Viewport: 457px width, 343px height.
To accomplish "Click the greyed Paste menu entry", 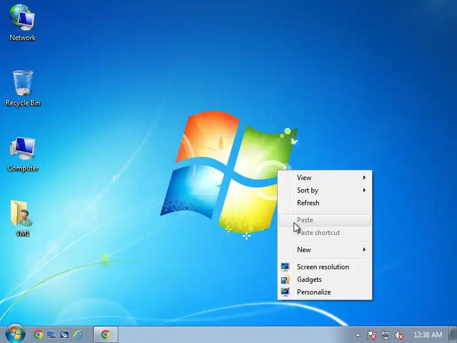I will tap(324, 220).
